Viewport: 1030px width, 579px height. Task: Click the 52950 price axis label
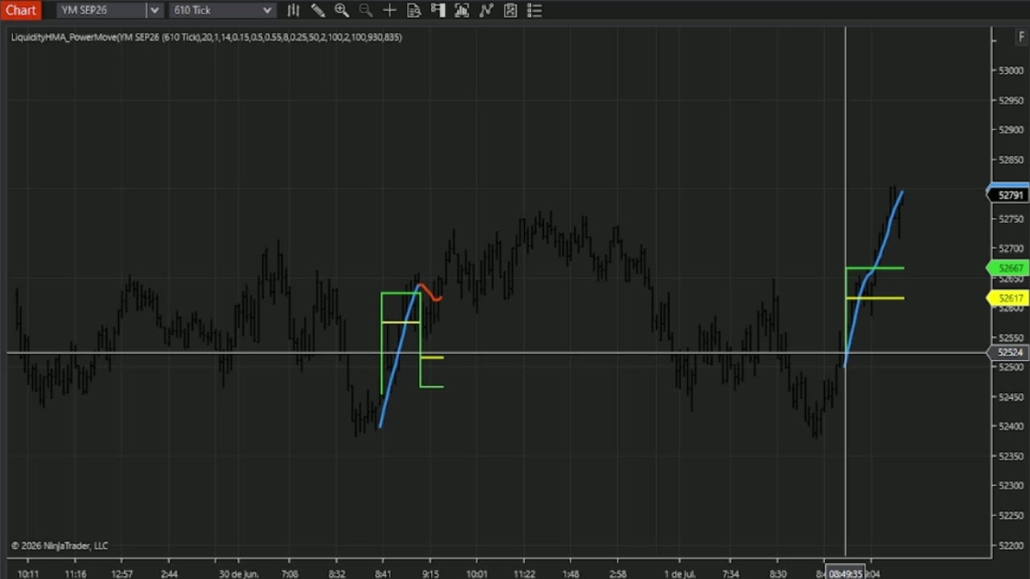pos(1011,101)
